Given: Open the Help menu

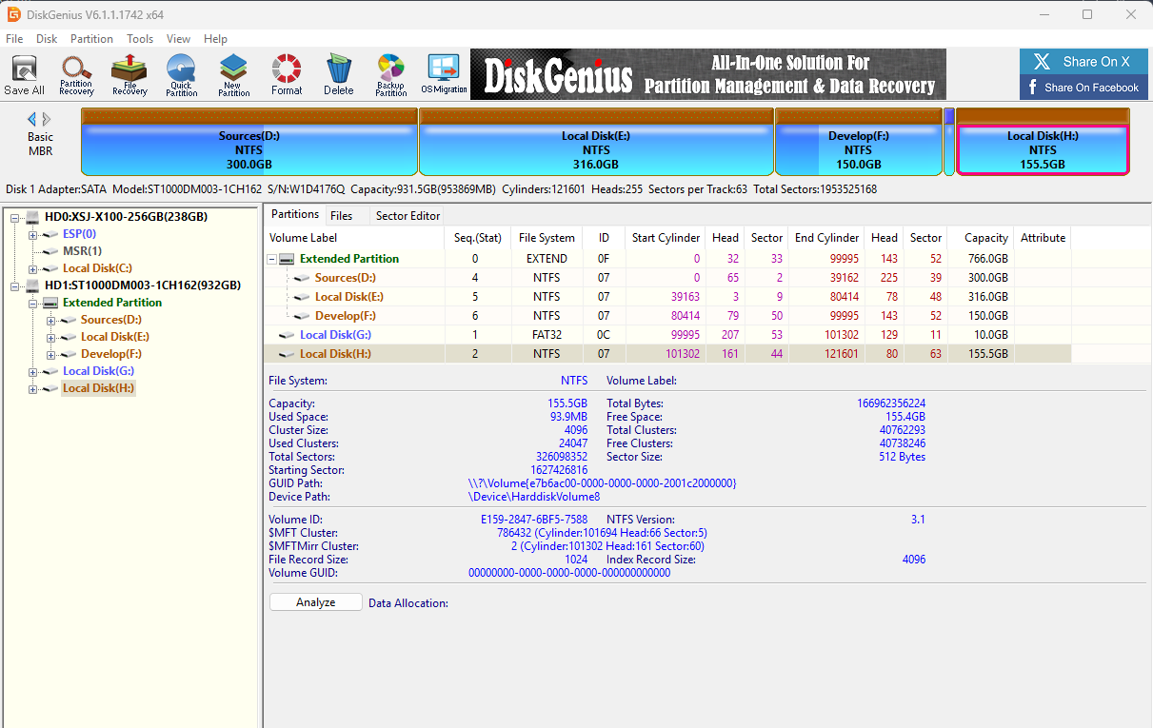Looking at the screenshot, I should click(x=215, y=39).
